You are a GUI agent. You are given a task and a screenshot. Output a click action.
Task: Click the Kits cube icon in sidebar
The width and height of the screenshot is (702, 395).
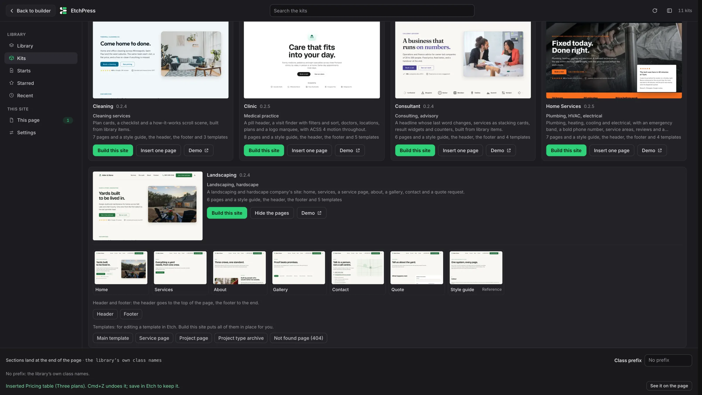11,58
